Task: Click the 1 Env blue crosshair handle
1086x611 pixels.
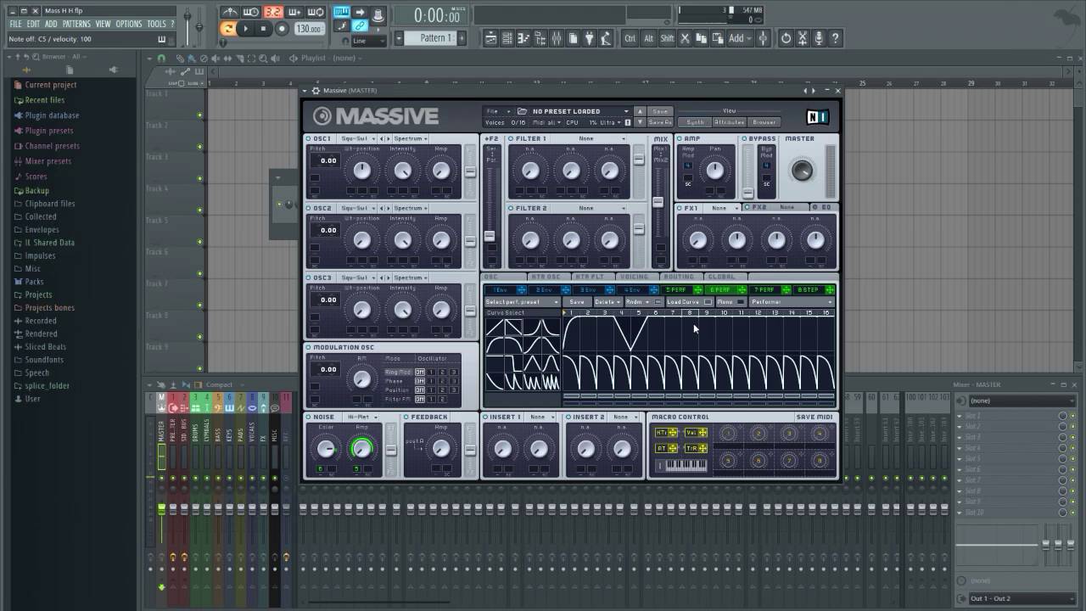Action: coord(521,290)
